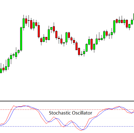Viewport: 134px width, 133px height.
Task: Select the first green candle at chart's left edge
Action: pos(1,71)
